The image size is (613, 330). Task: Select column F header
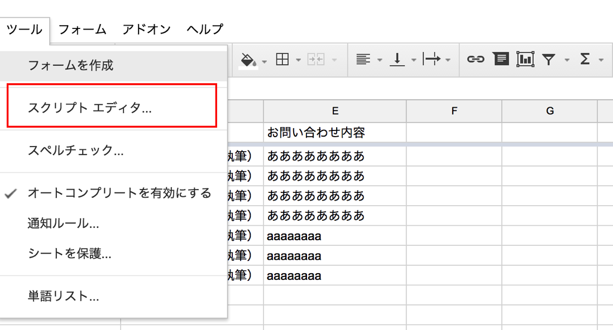pyautogui.click(x=454, y=111)
